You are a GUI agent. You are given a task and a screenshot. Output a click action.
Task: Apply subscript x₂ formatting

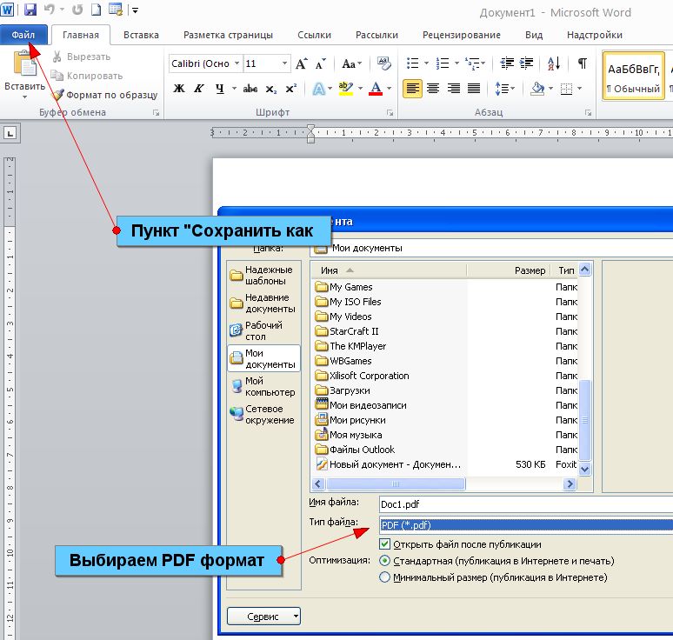pyautogui.click(x=270, y=89)
